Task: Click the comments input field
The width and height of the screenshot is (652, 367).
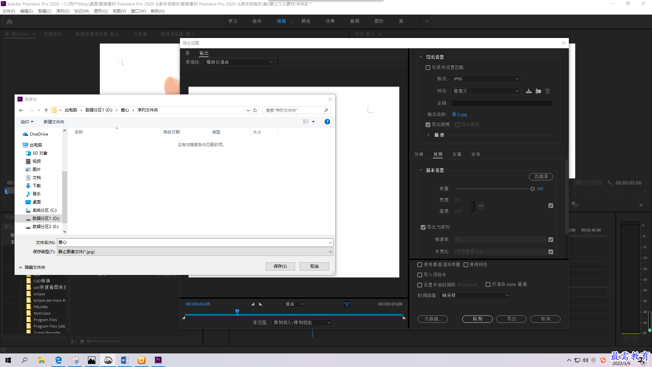Action: point(501,103)
